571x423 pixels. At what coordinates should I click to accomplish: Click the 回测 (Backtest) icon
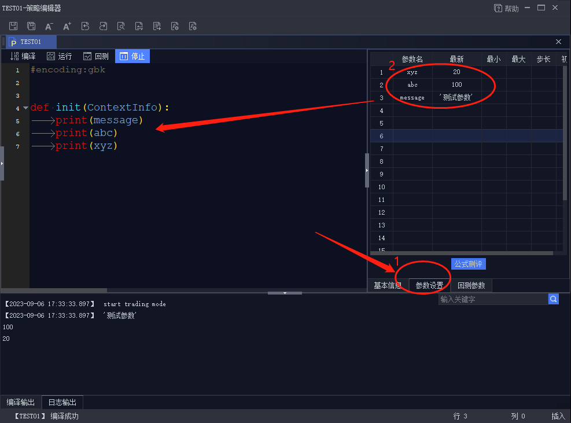[x=96, y=56]
